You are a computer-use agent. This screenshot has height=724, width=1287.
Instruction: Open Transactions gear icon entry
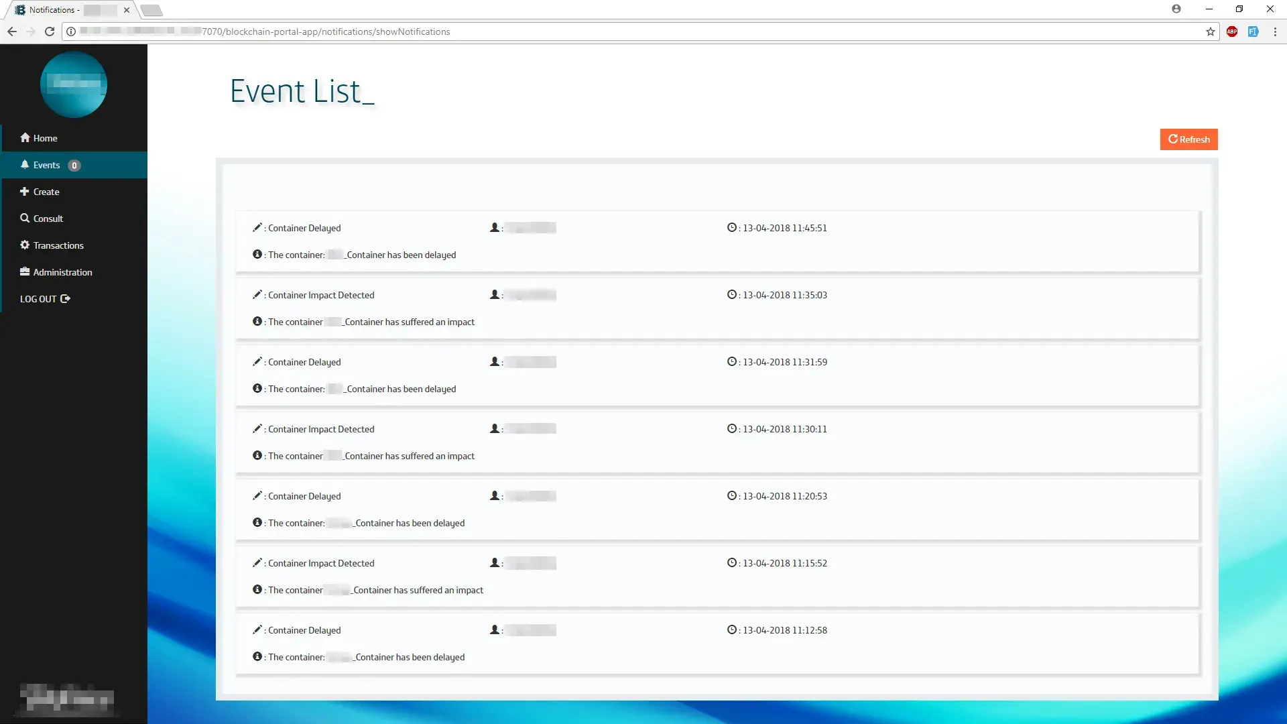click(25, 245)
